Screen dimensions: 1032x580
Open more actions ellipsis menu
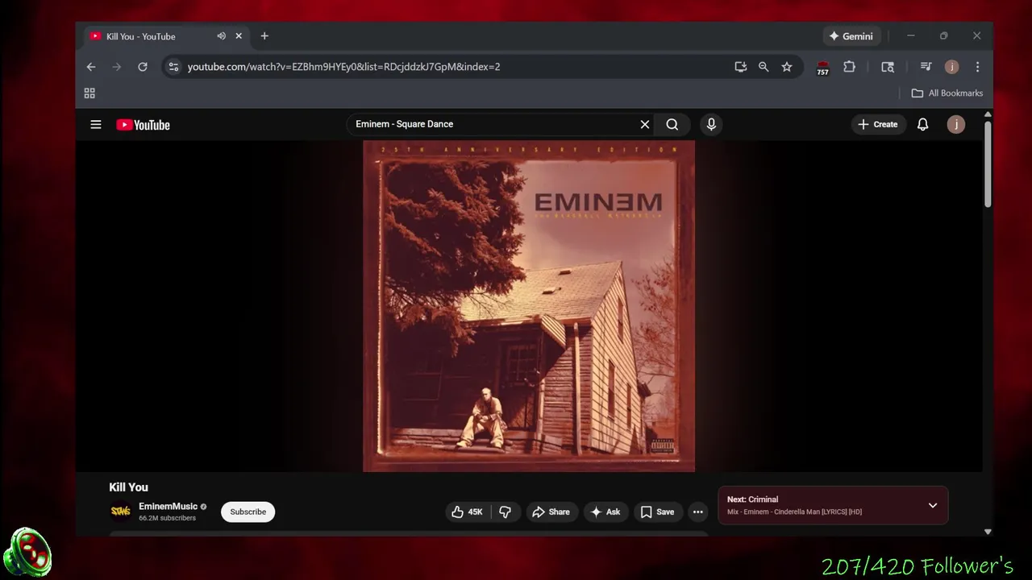(x=698, y=512)
